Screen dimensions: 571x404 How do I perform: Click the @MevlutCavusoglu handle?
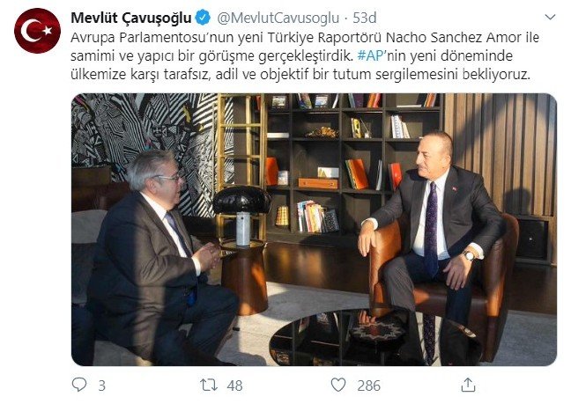pyautogui.click(x=278, y=18)
